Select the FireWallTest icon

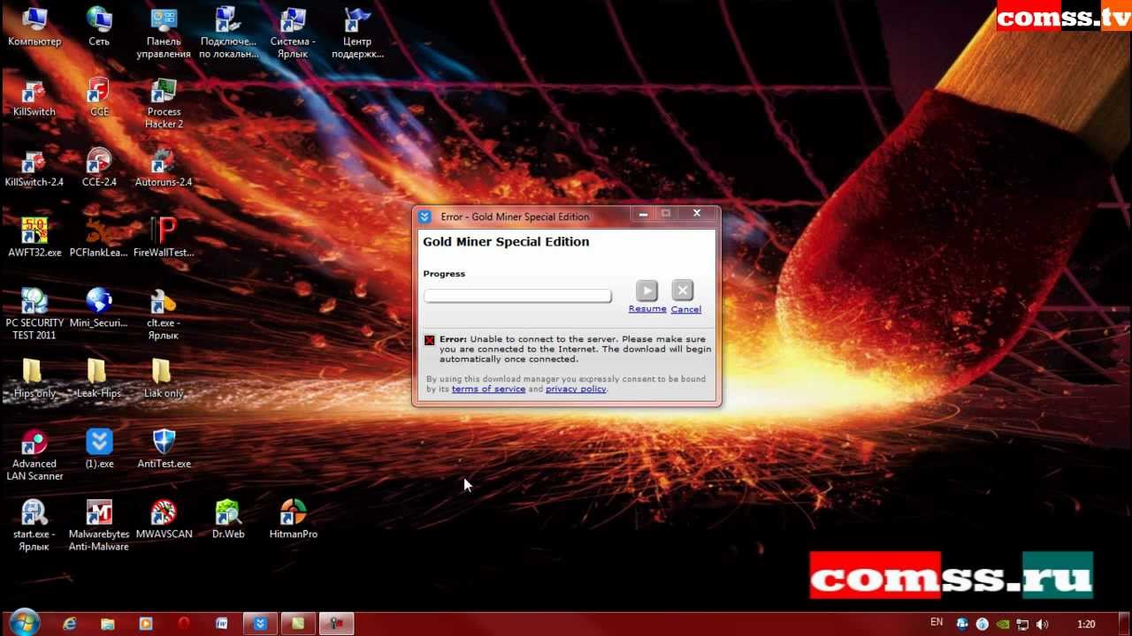pos(164,238)
